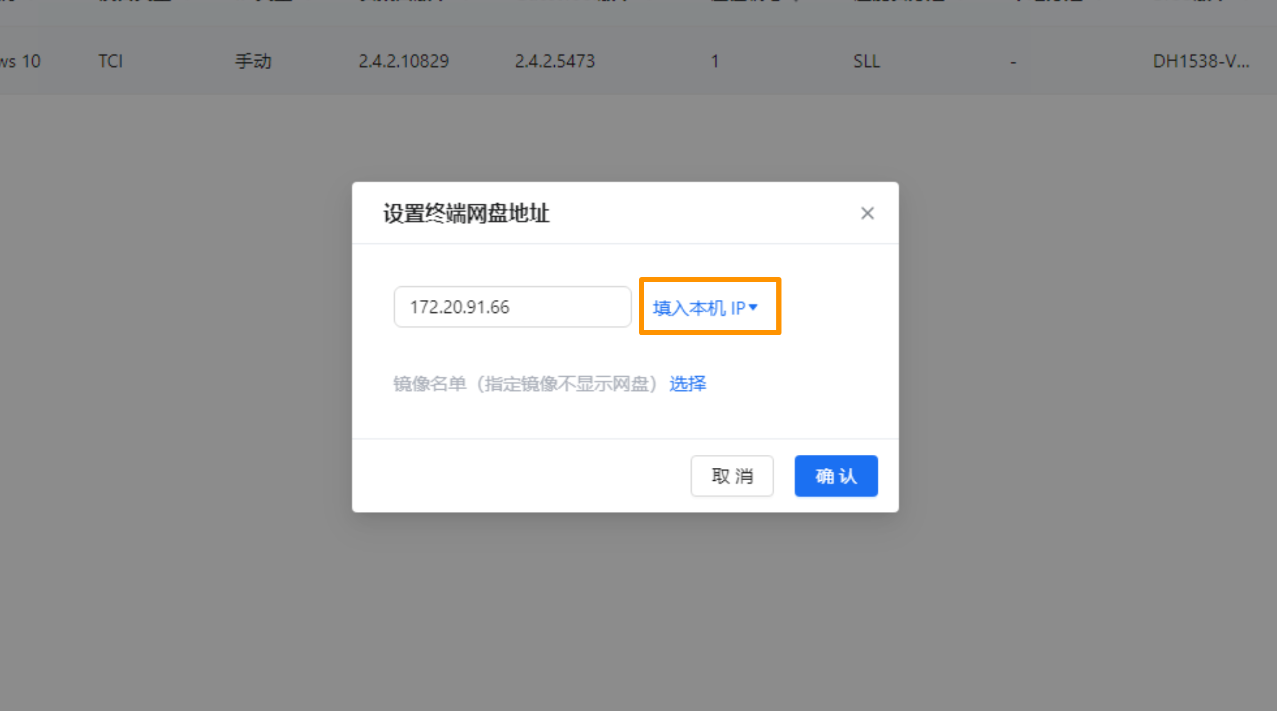Click the 填入本机 IP text label
Viewport: 1277px width, 711px height.
click(x=698, y=308)
